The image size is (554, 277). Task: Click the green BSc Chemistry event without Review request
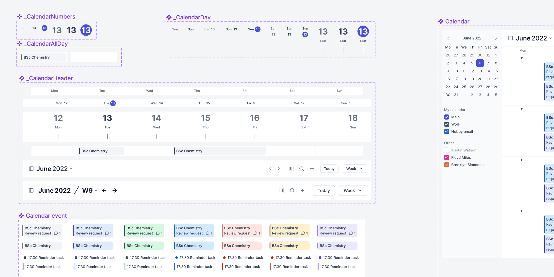point(144,246)
